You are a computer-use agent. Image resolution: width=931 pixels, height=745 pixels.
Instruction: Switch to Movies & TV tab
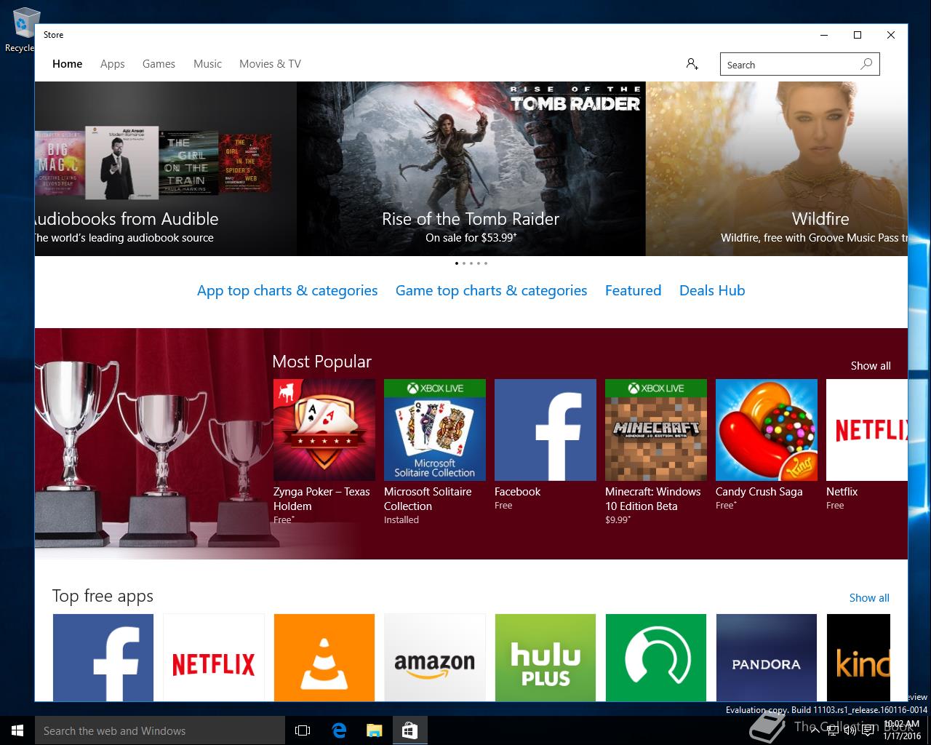click(x=270, y=64)
